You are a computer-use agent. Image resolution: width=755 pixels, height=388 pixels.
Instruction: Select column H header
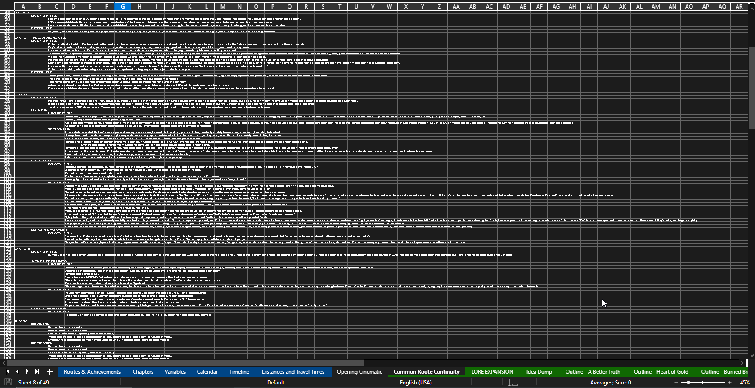click(139, 6)
